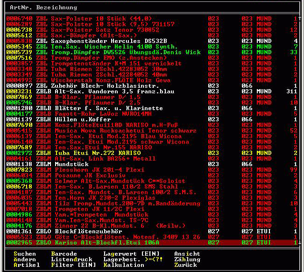Select row Plesshorn JK 201-4 Plexi
Viewport: 304px width, 272px height.
click(152, 170)
